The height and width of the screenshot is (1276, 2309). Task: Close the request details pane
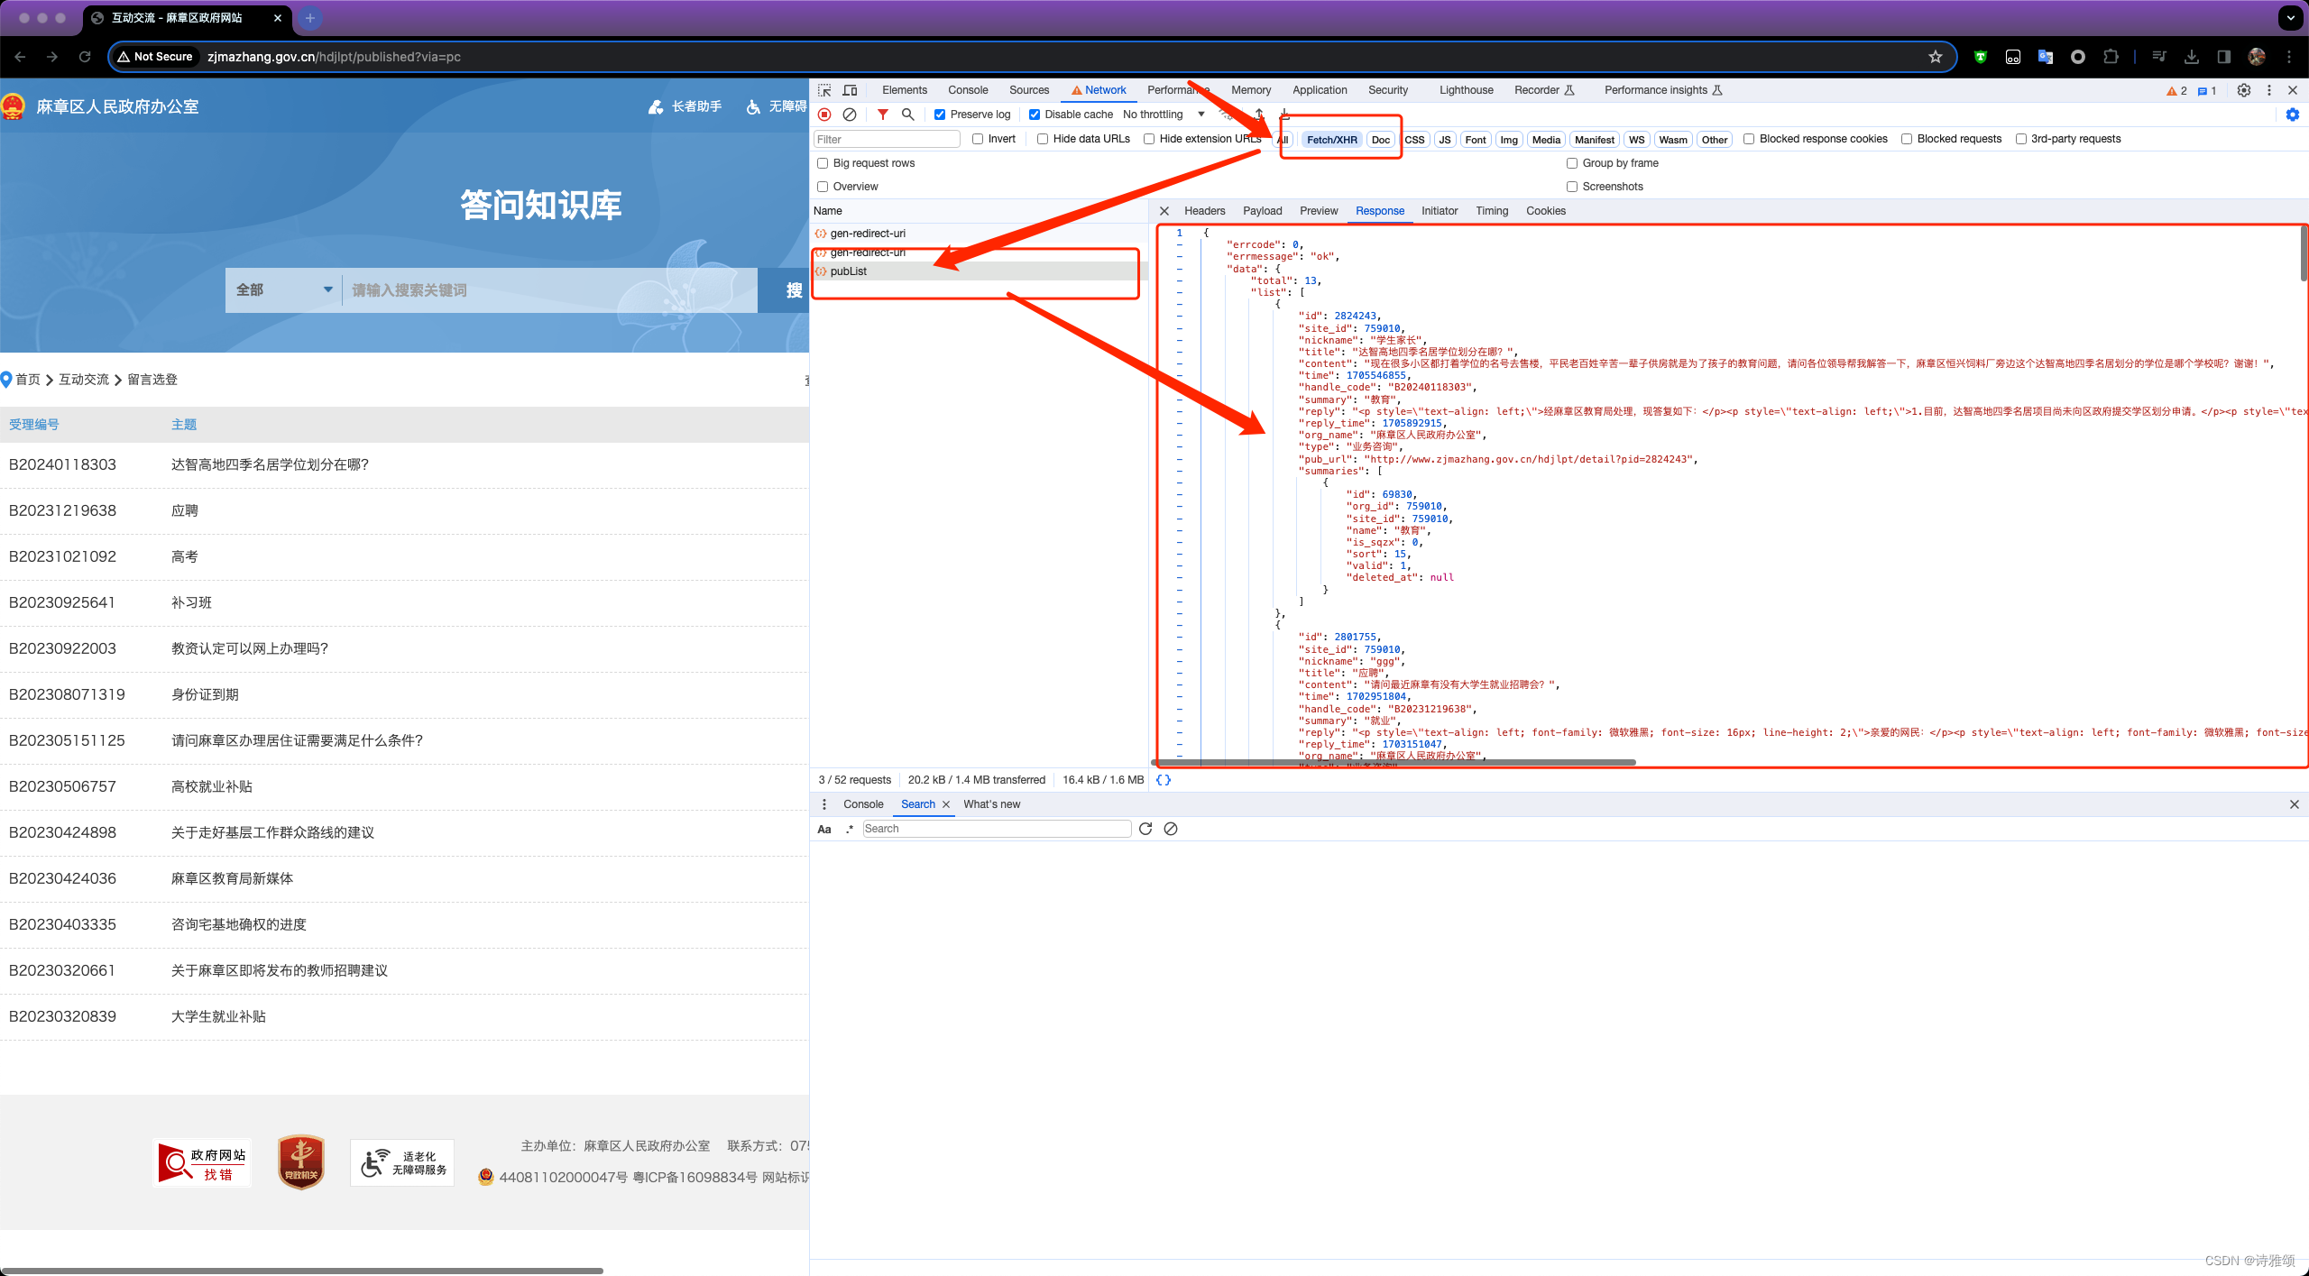coord(1164,211)
